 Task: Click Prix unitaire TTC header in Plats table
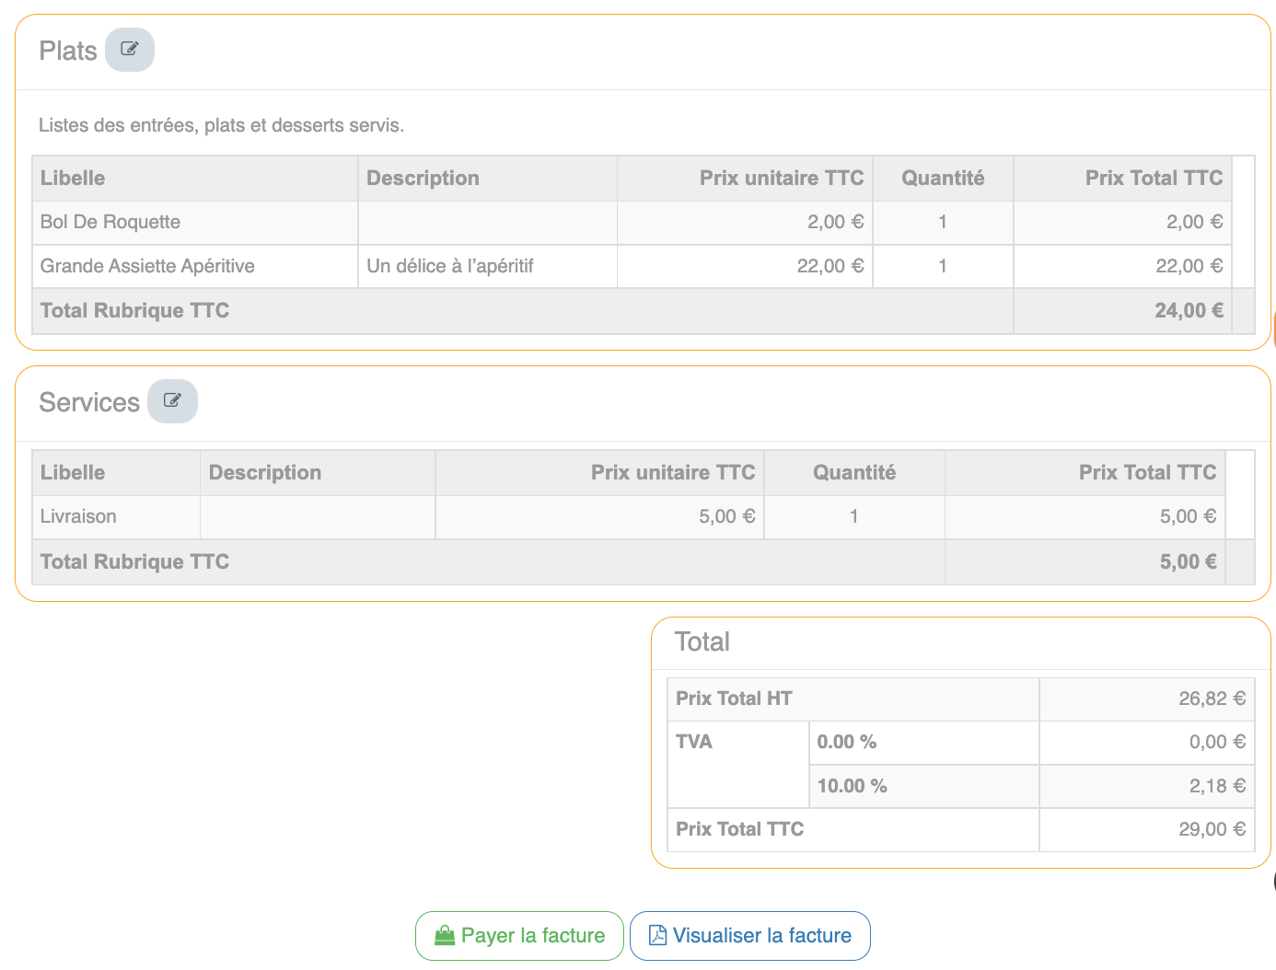click(x=781, y=179)
